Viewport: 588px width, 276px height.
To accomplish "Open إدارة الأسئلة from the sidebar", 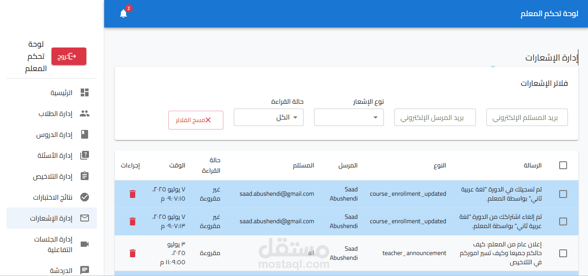I will point(51,155).
